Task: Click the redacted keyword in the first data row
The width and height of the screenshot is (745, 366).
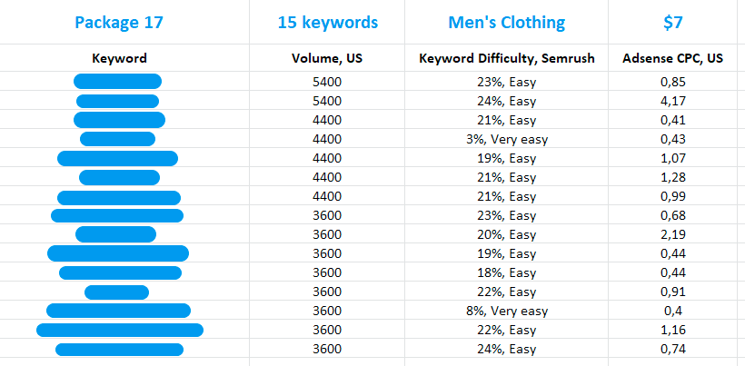Action: pos(117,82)
